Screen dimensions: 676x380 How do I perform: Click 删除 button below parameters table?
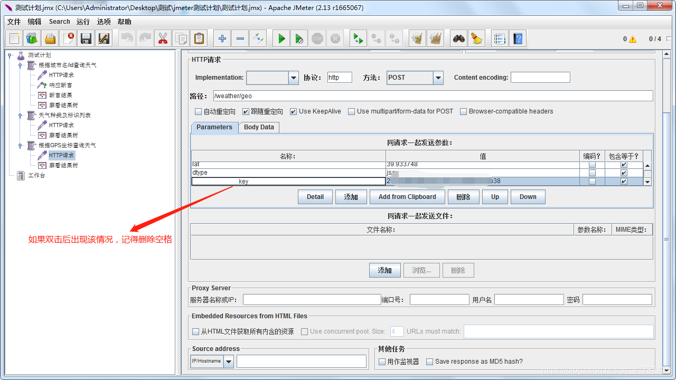(x=463, y=197)
